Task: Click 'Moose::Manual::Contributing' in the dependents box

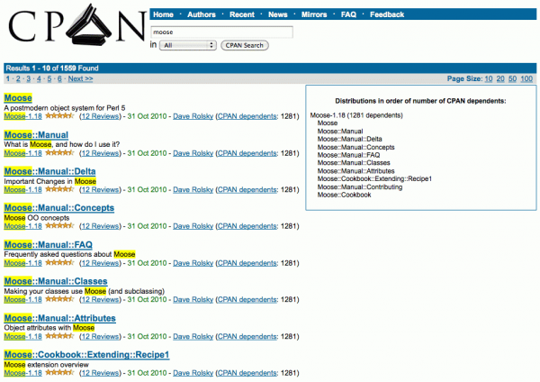Action: click(x=360, y=186)
